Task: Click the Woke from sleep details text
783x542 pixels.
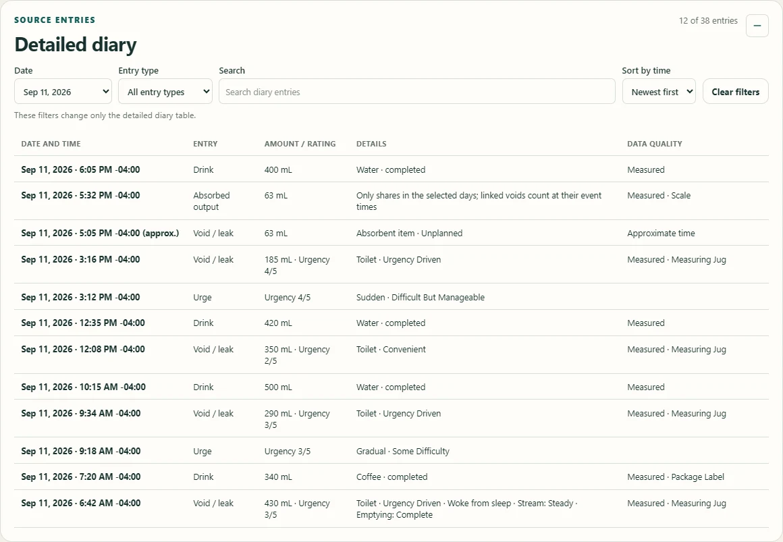Action: coord(479,503)
